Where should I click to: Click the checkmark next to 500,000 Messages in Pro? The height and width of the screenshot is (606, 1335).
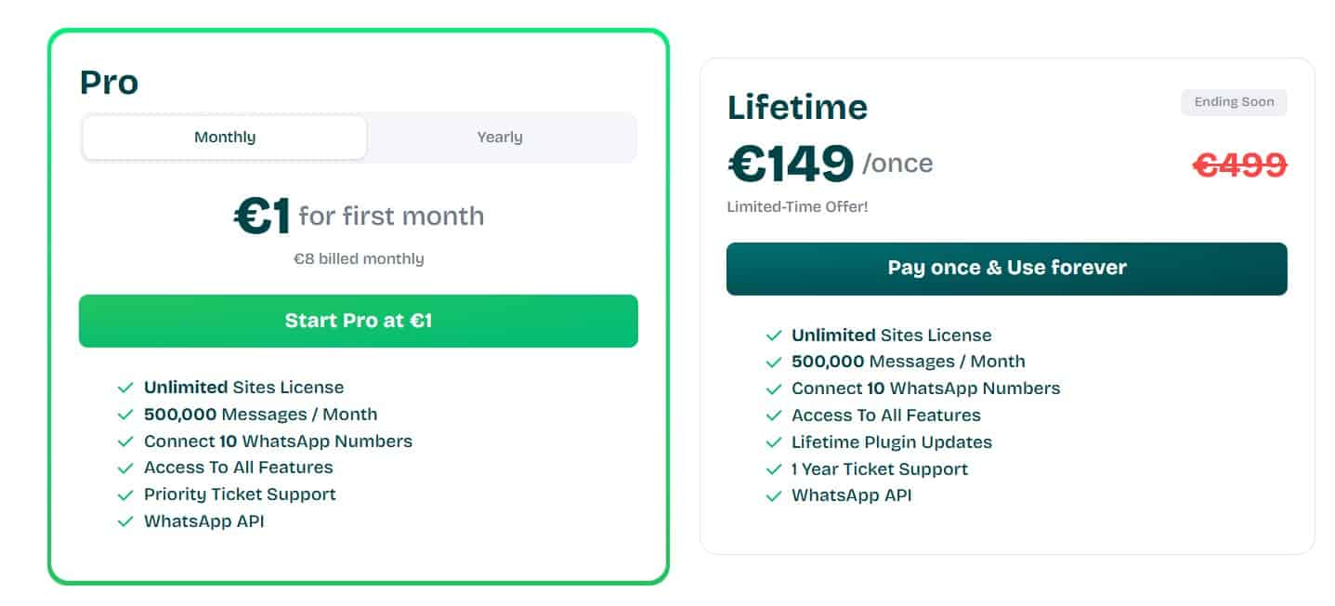[127, 415]
